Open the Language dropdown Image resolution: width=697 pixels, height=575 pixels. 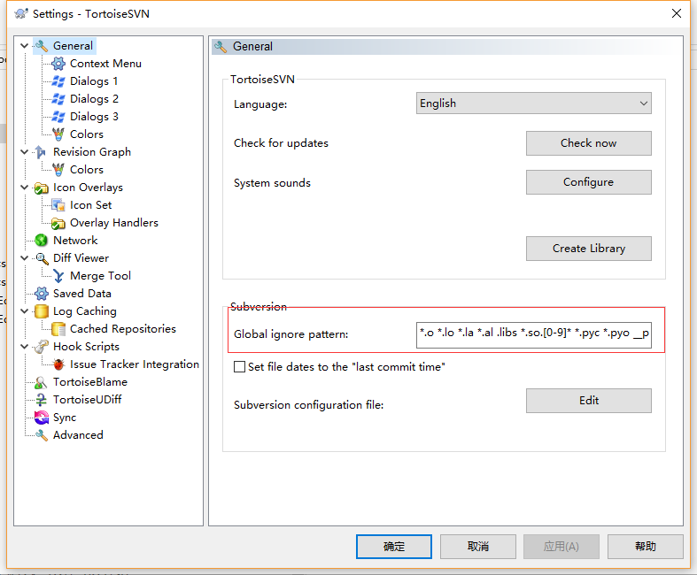click(x=534, y=103)
